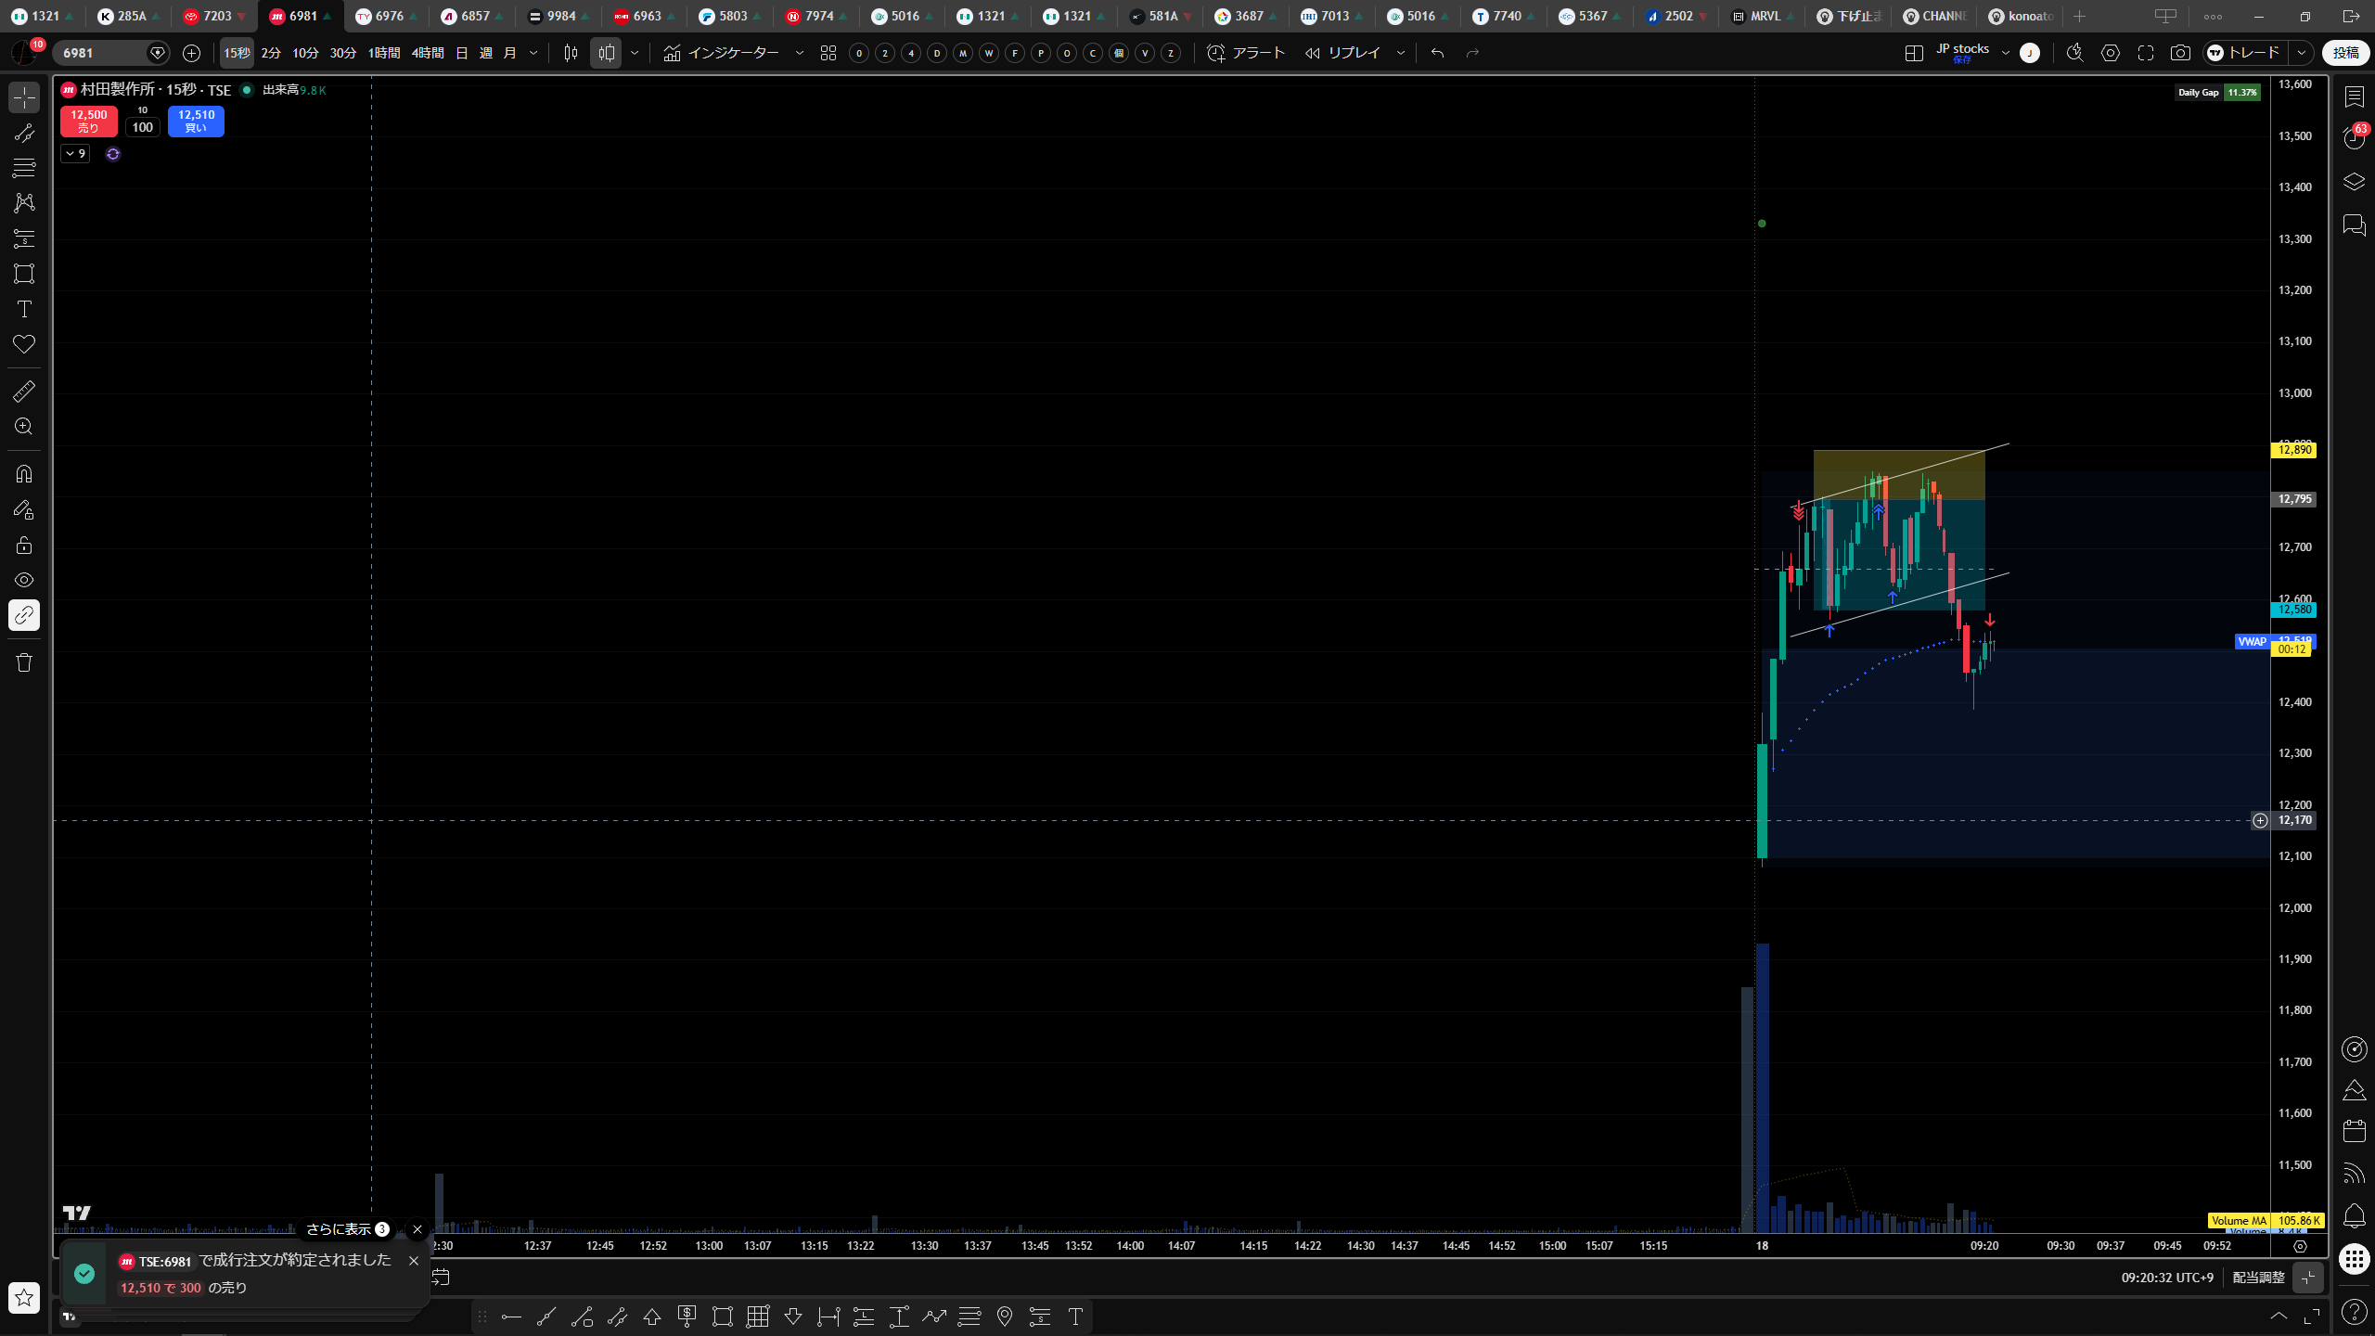Open the JP stocks layout dropdown chevron

[2006, 54]
